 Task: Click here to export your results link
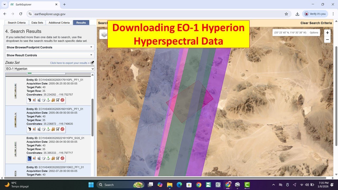70,63
